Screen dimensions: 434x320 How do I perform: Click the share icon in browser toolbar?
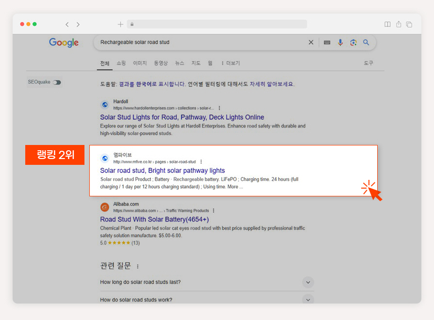(399, 24)
